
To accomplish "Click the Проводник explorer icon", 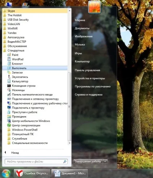I will 9,116.
